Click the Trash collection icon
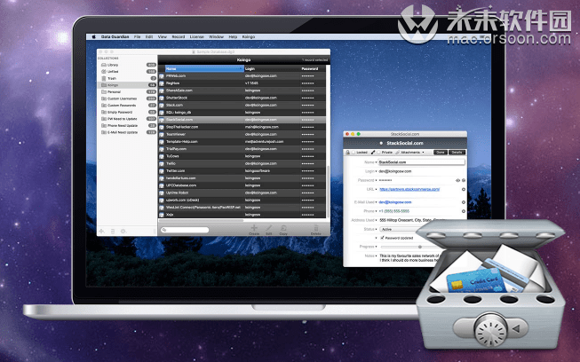The width and height of the screenshot is (580, 362). 104,78
